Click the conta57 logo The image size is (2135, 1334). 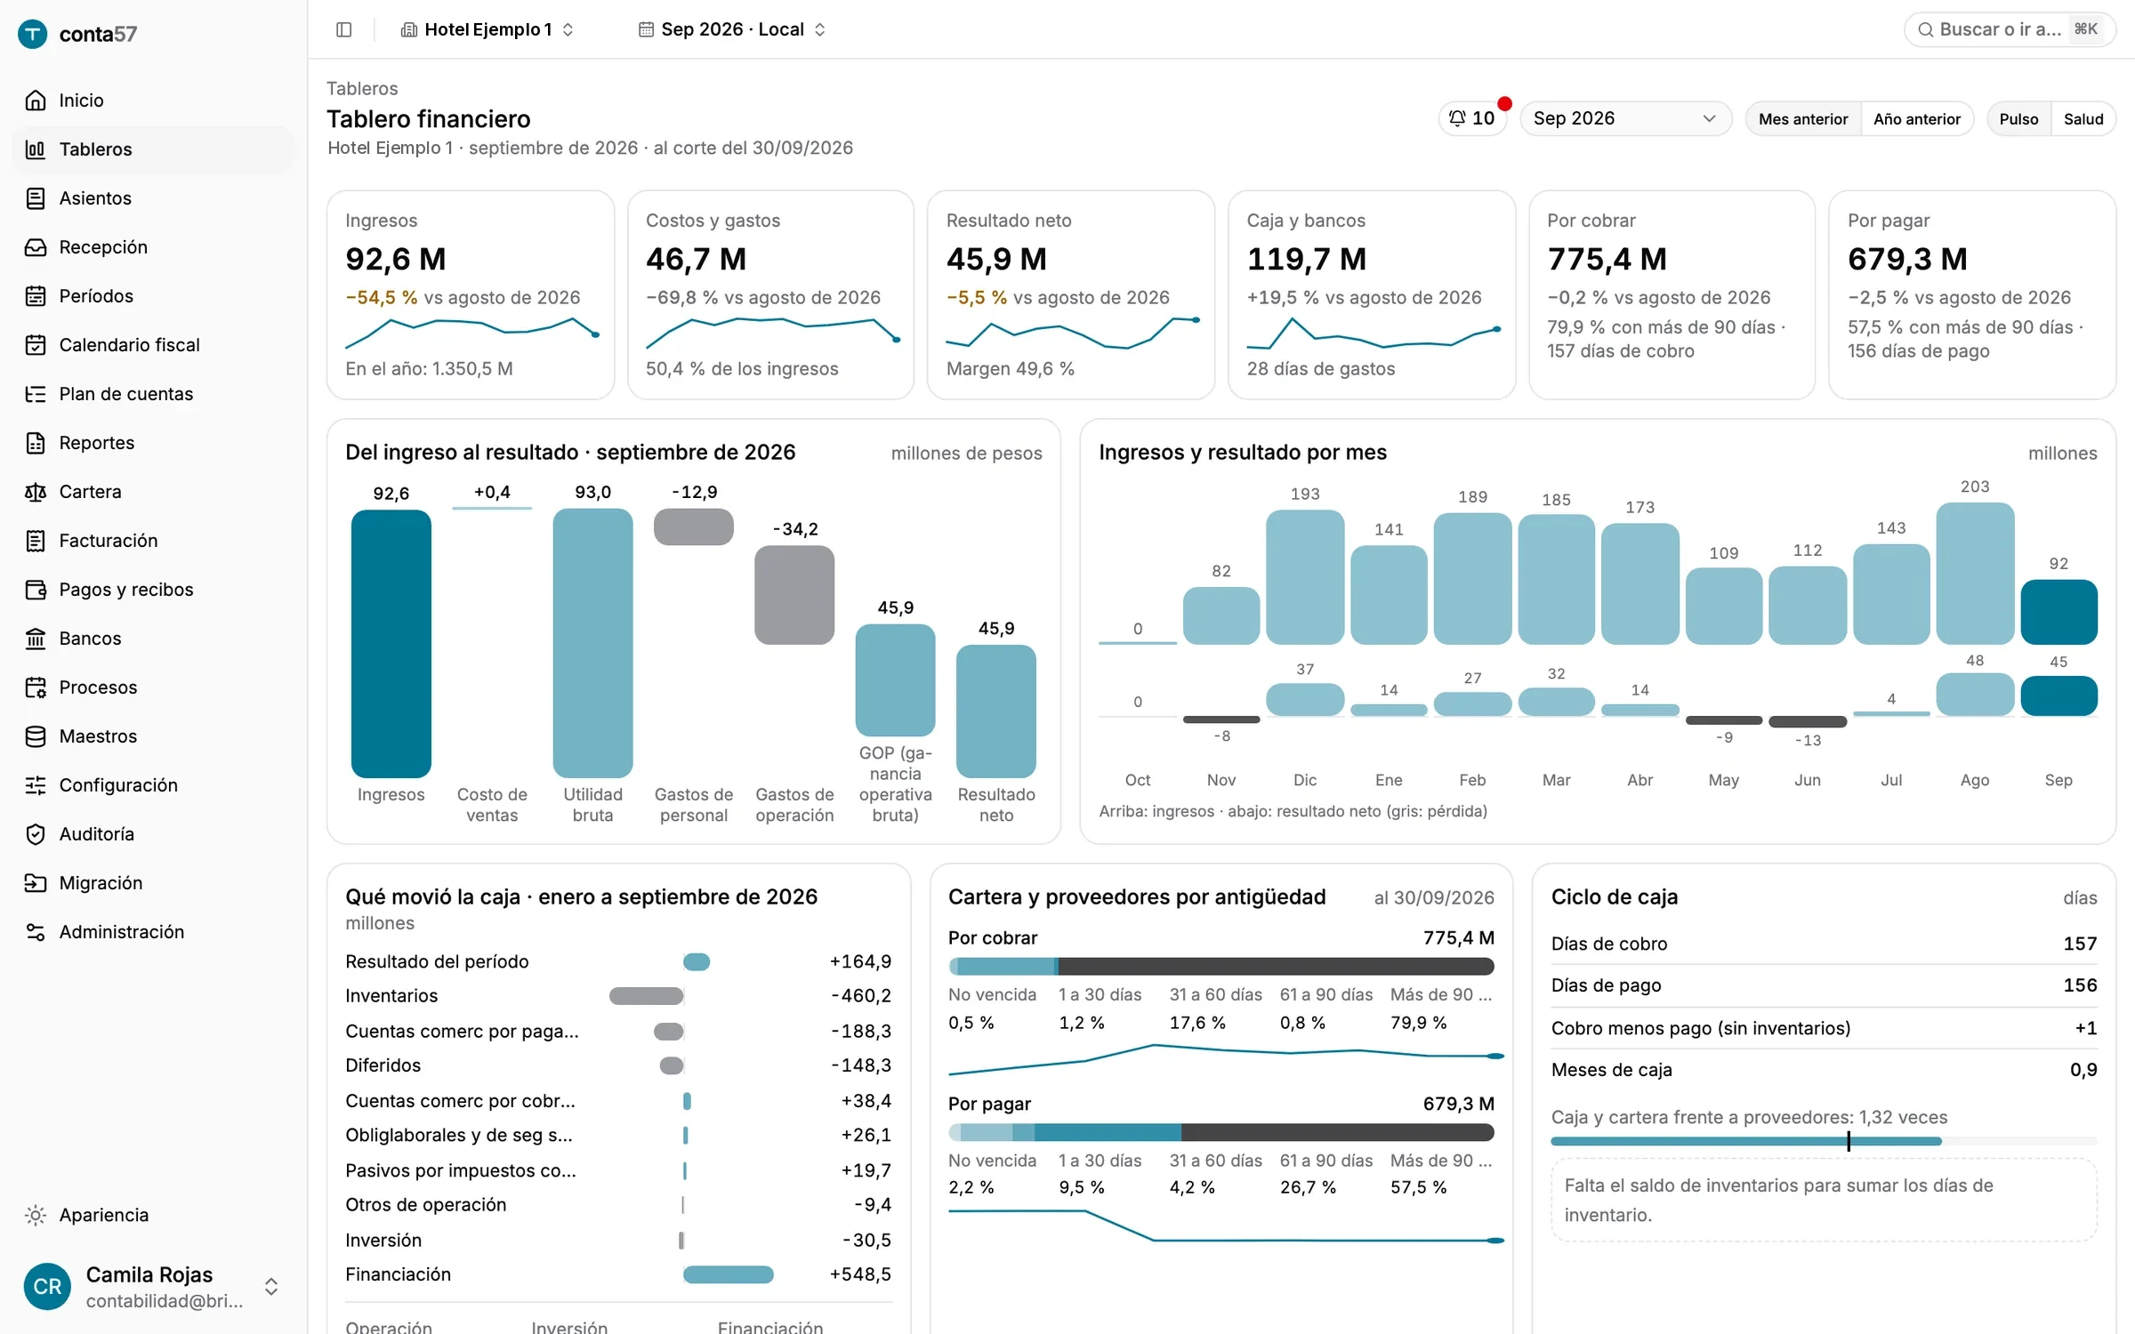[77, 34]
